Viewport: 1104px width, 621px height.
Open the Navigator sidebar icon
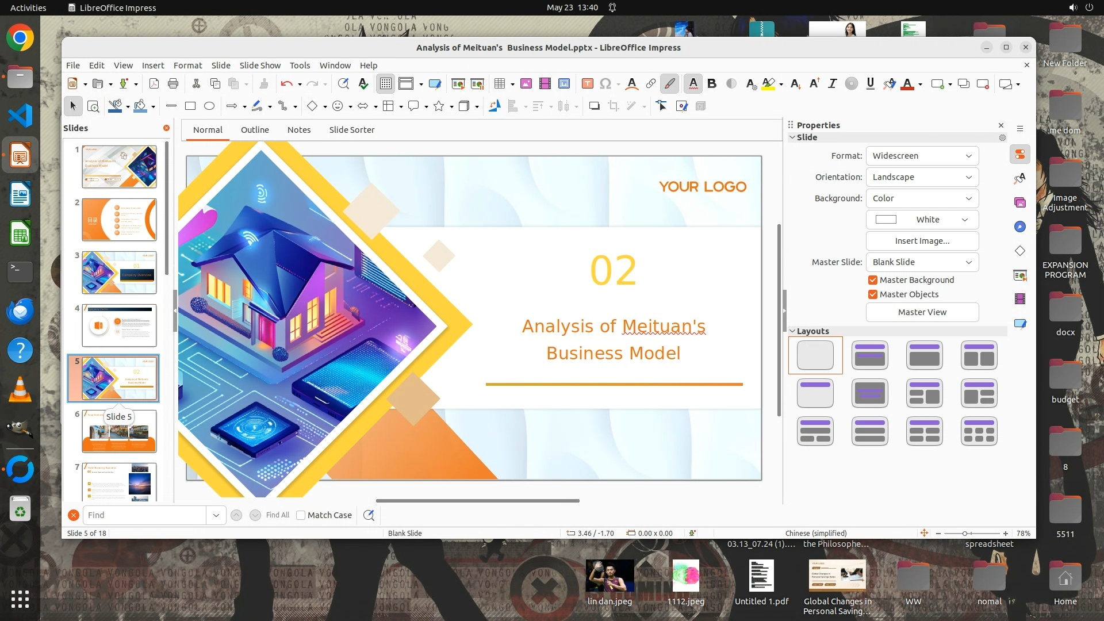tap(1020, 227)
